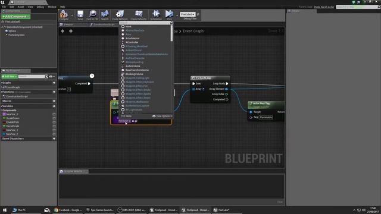
Task: Add a new graph with plus icon
Action: coord(54,83)
